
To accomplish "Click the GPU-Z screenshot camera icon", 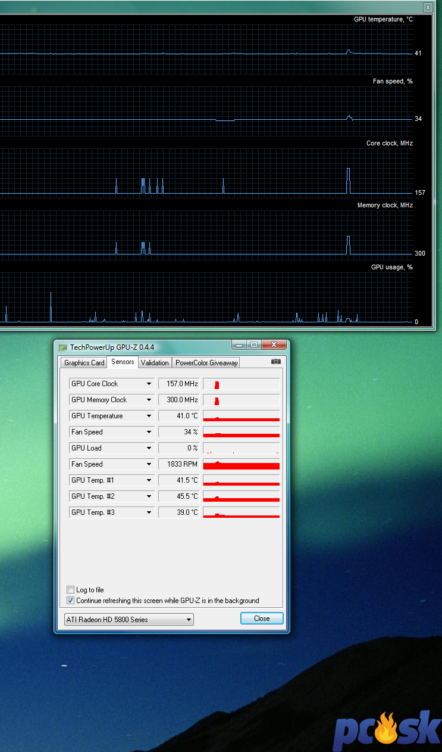I will tap(276, 362).
